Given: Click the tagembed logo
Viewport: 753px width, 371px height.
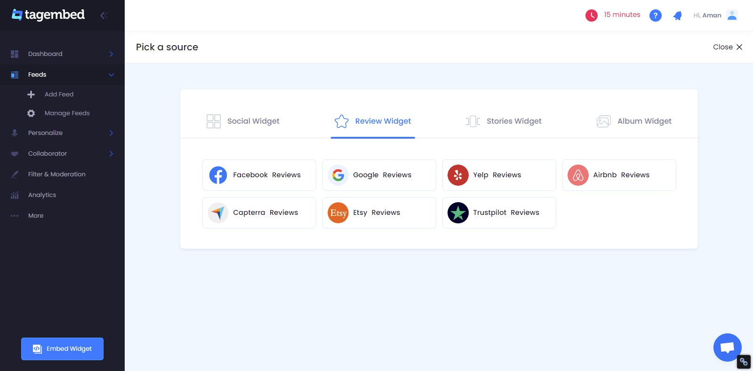Looking at the screenshot, I should point(48,15).
